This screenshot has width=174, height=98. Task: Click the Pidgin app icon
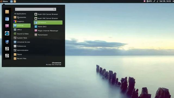tap(36, 31)
